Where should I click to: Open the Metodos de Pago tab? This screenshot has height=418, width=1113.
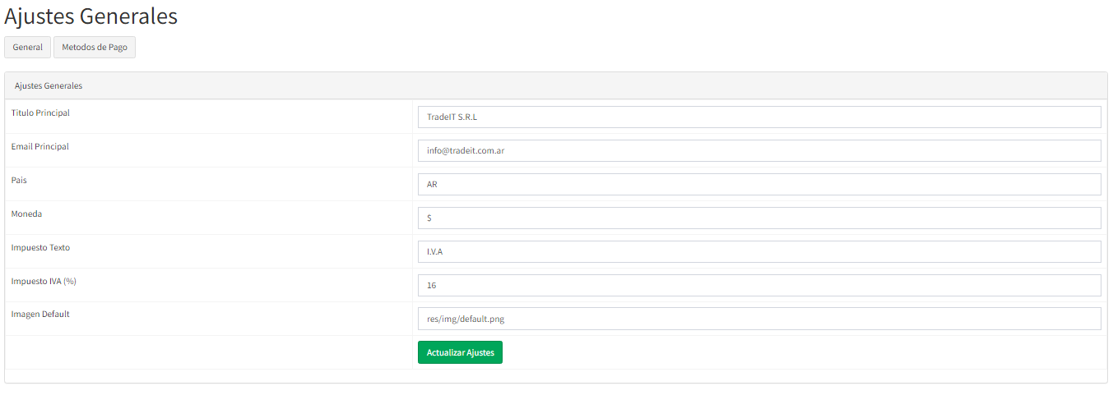[x=95, y=48]
